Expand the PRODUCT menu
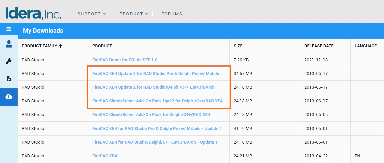384x163 pixels. pos(134,14)
